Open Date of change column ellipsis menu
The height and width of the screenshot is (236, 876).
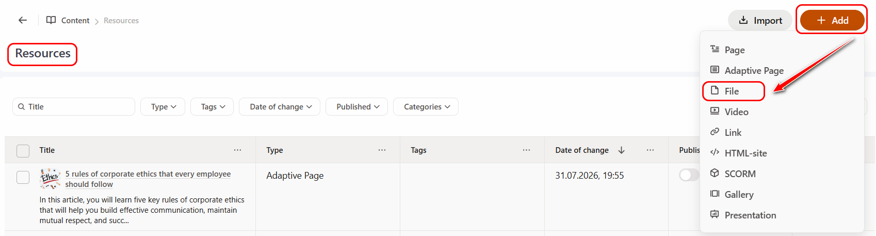[650, 150]
